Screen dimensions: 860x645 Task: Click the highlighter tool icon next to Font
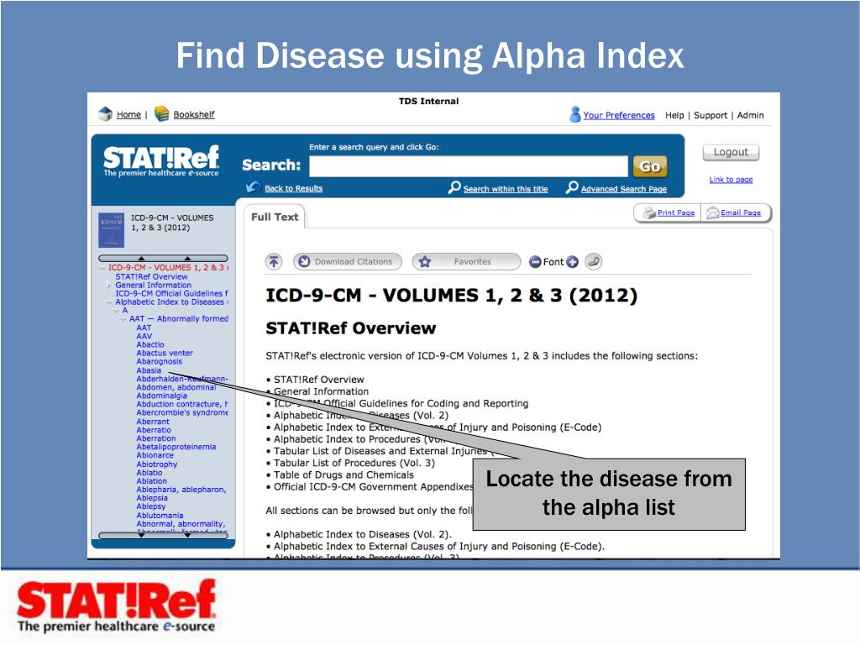594,262
